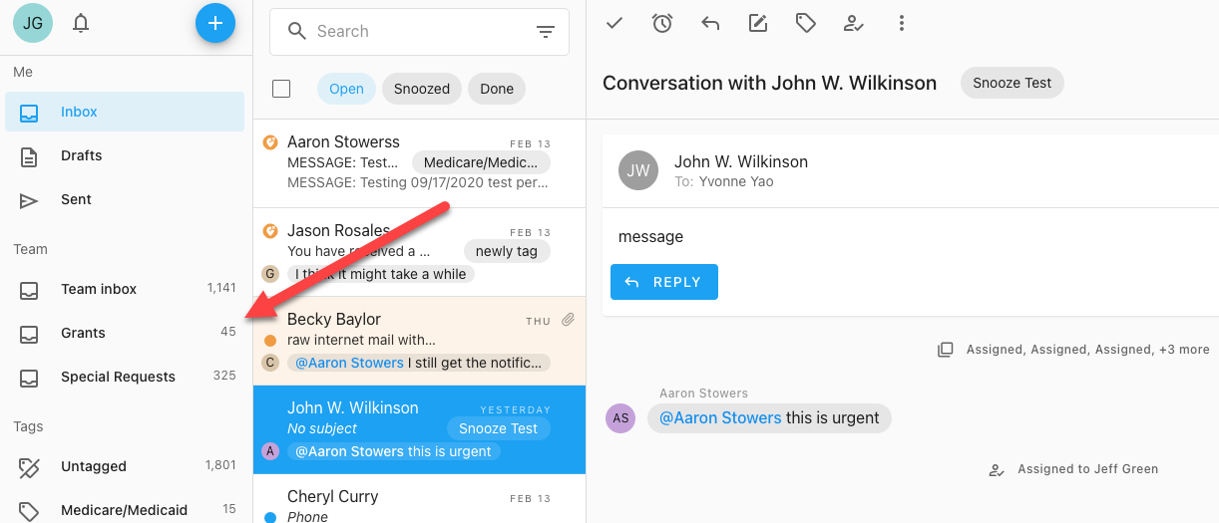Snooze conversation using the alarm clock icon
The height and width of the screenshot is (523, 1219).
pyautogui.click(x=662, y=23)
